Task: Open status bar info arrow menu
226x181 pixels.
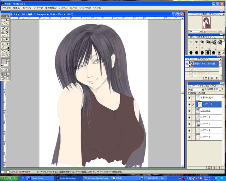Action: (38, 172)
